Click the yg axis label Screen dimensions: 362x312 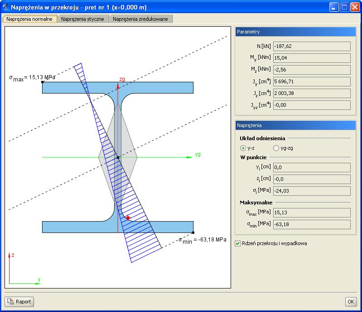point(198,154)
